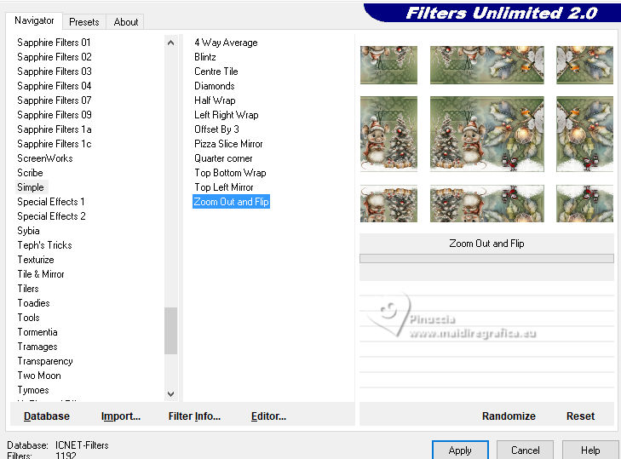Select Sapphire Filters 09 category

(55, 115)
